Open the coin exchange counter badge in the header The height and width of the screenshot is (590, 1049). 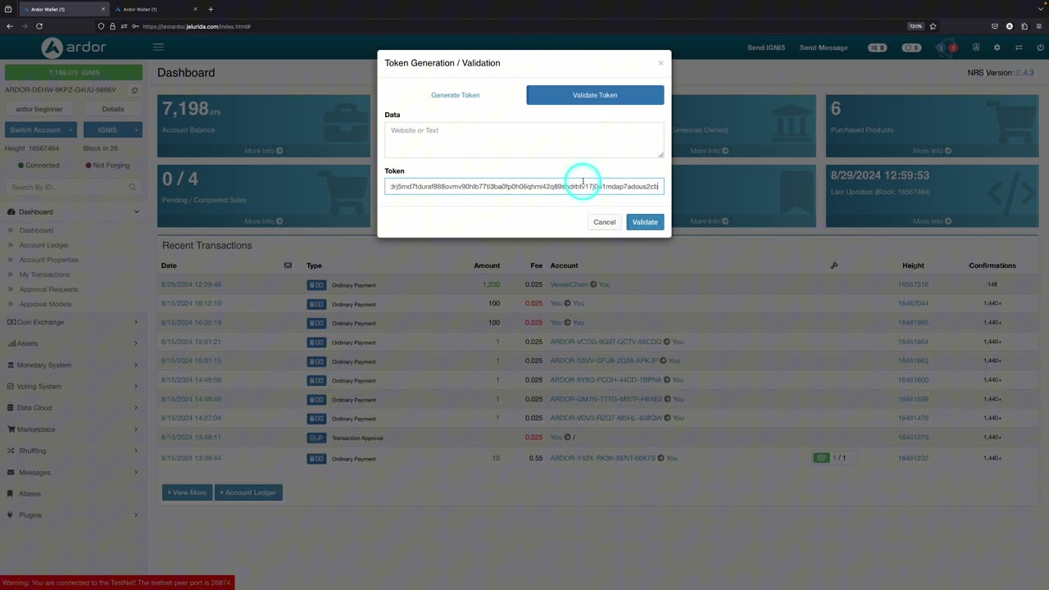(x=911, y=48)
